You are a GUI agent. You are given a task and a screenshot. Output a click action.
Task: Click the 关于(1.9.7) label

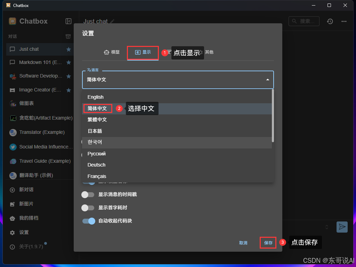(x=31, y=246)
